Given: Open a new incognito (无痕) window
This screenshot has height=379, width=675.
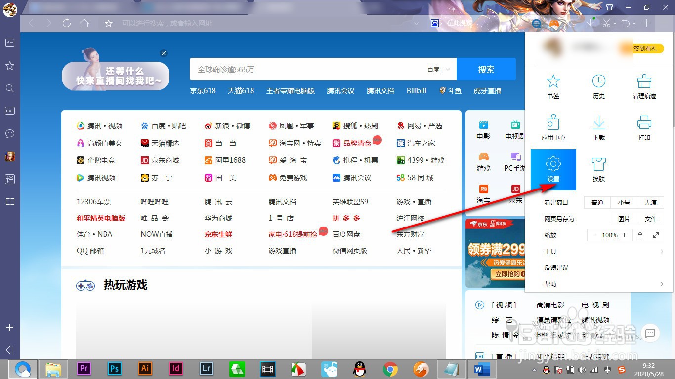Looking at the screenshot, I should (x=651, y=202).
